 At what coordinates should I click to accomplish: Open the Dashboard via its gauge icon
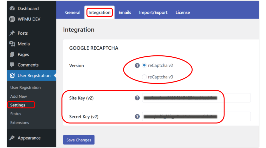pyautogui.click(x=12, y=8)
